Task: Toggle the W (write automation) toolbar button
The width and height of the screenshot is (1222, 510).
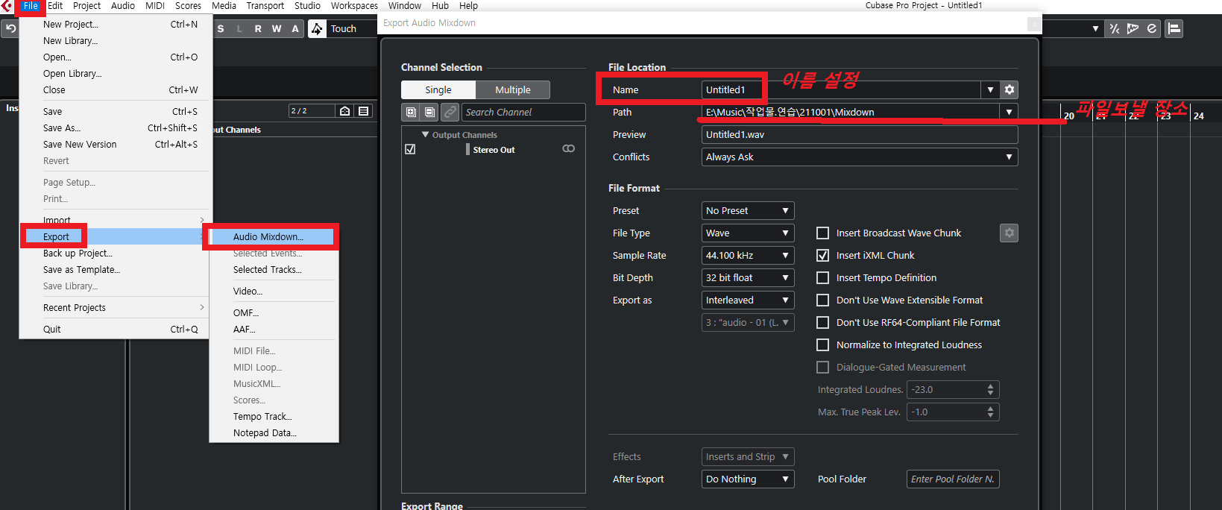Action: [277, 28]
